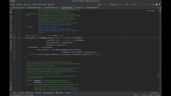Viewport: 171px width, 96px height.
Task: Click mergeFunction argument in valueMapper line
Action: tap(90, 52)
